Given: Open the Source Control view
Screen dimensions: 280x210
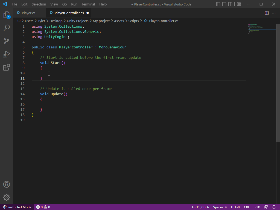Looking at the screenshot, I should tap(7, 41).
